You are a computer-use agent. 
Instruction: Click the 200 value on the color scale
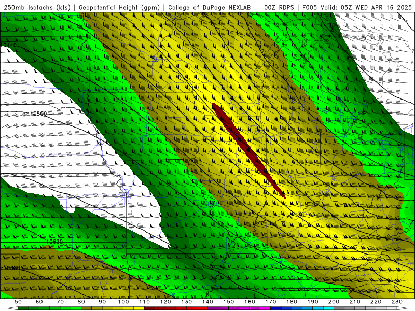point(334,302)
